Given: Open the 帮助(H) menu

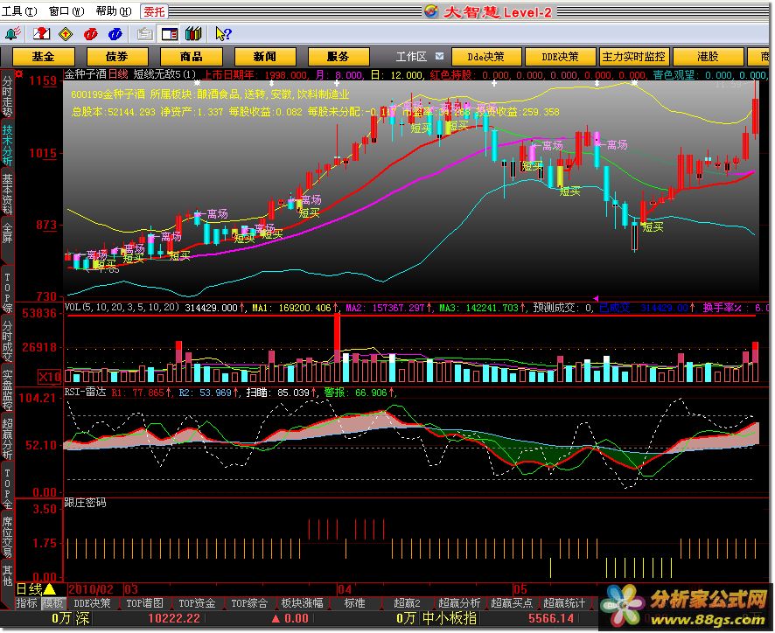Looking at the screenshot, I should (x=114, y=10).
